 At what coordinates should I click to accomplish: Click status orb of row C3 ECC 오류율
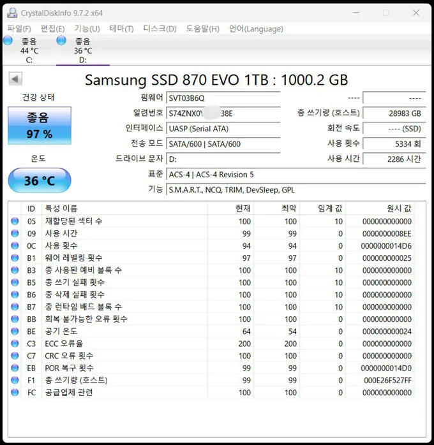click(15, 344)
